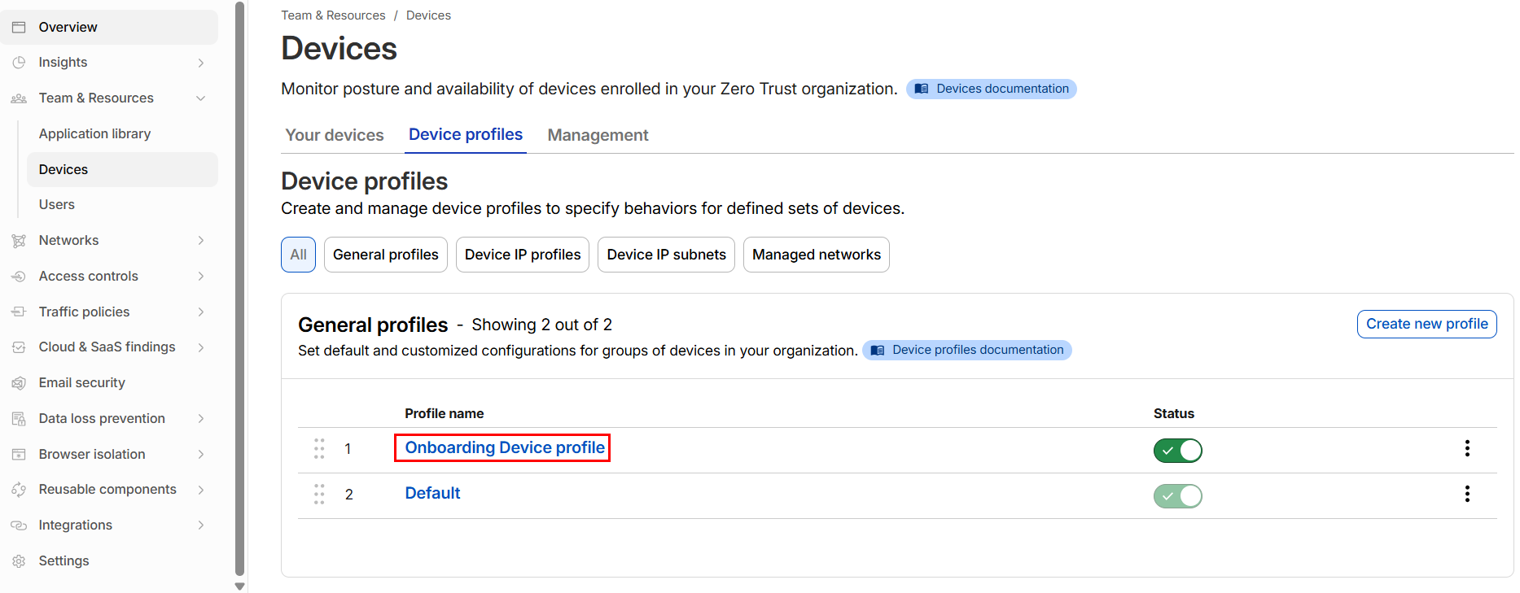
Task: Click the Networks icon in sidebar
Action: click(19, 241)
